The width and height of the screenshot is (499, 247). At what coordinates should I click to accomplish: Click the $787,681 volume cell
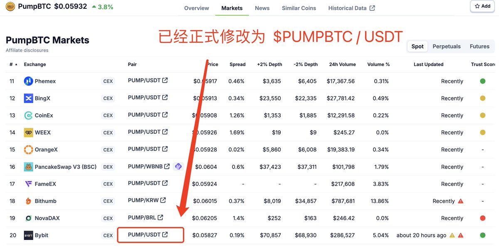(343, 201)
